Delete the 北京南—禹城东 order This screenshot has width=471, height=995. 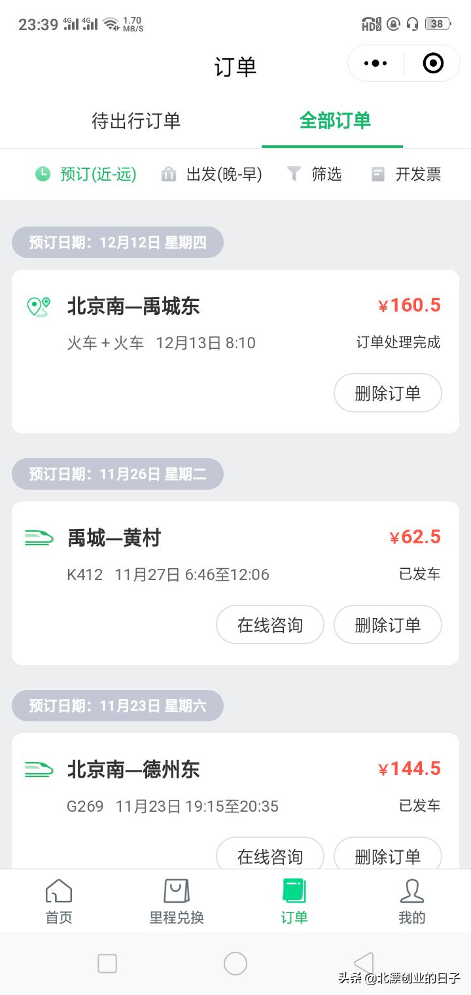387,393
